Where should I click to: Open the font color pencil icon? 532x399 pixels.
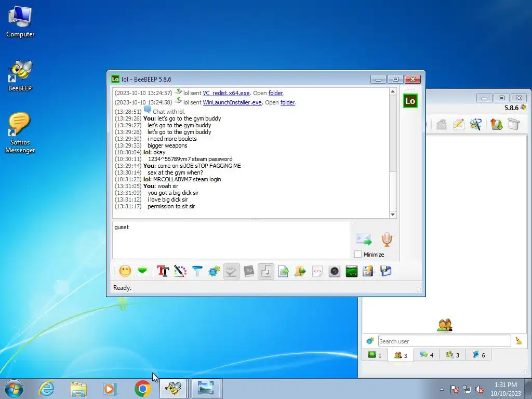180,271
